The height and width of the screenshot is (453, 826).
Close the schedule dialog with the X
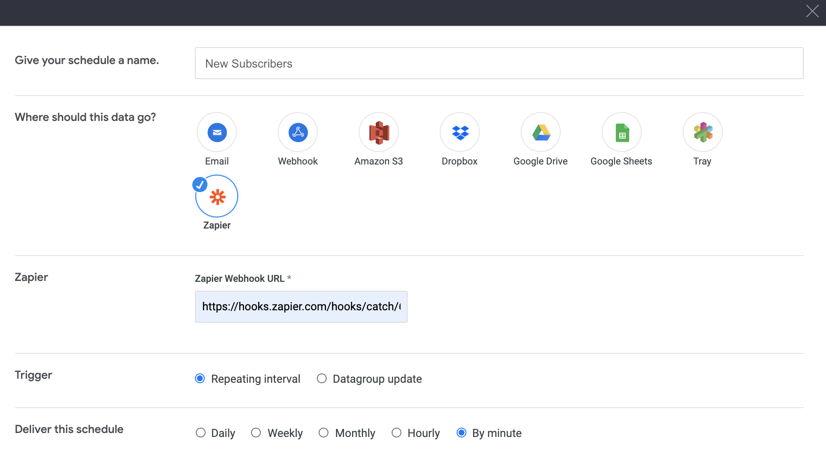(812, 11)
